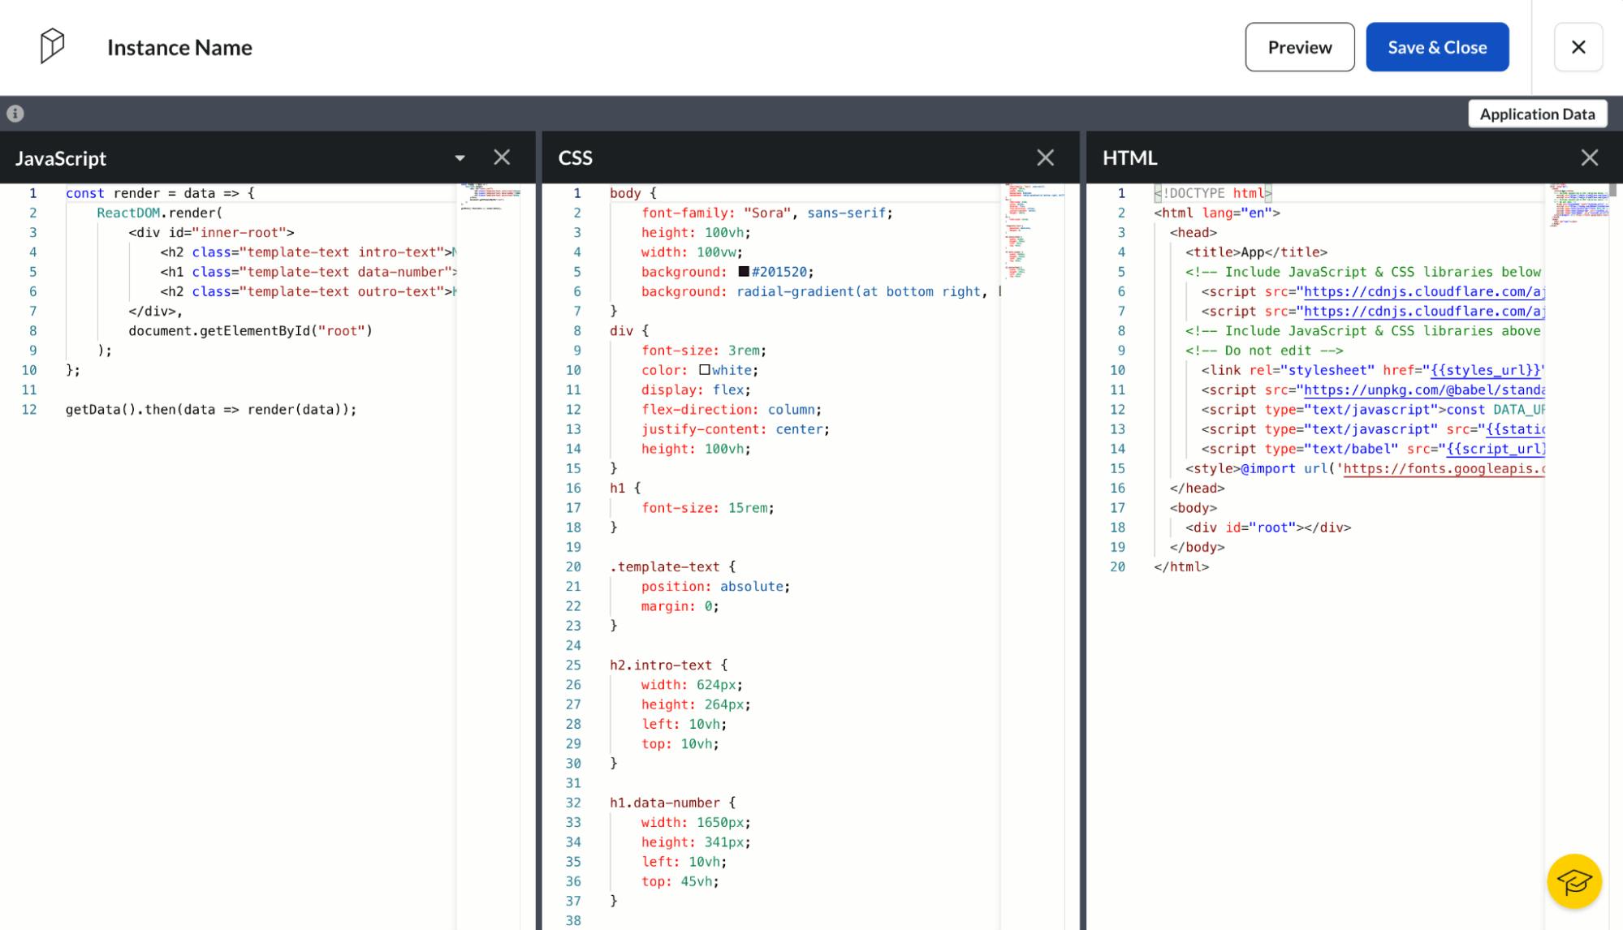Click top: 45vh line
This screenshot has width=1623, height=930.
point(680,882)
